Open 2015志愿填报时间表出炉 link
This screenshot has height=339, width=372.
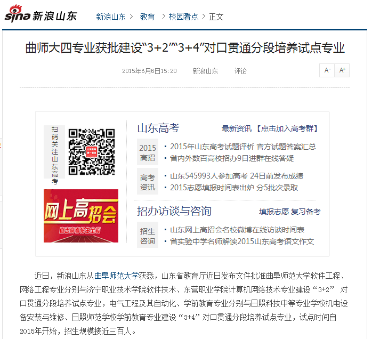tap(212, 188)
